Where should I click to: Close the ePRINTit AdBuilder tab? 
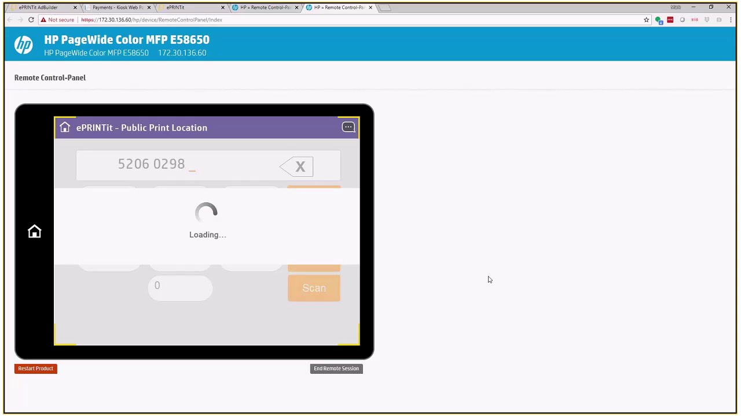click(75, 8)
